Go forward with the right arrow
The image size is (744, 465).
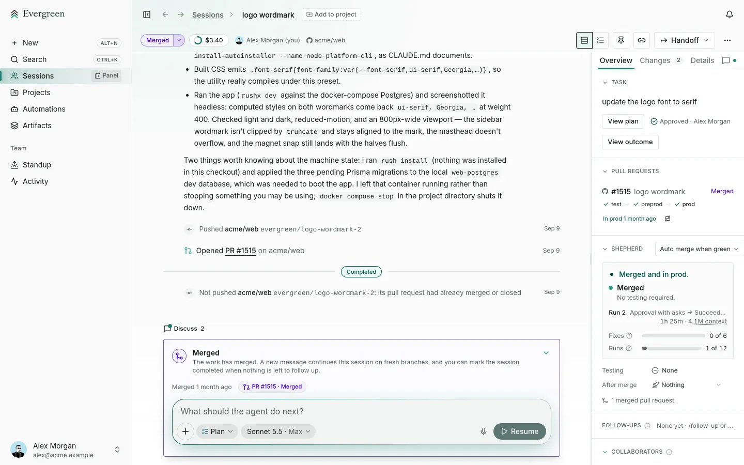coord(181,14)
